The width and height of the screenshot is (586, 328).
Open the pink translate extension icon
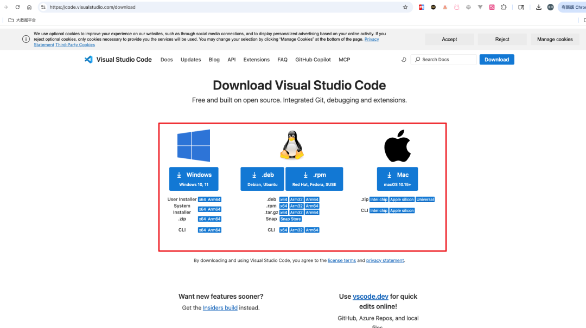coord(492,7)
